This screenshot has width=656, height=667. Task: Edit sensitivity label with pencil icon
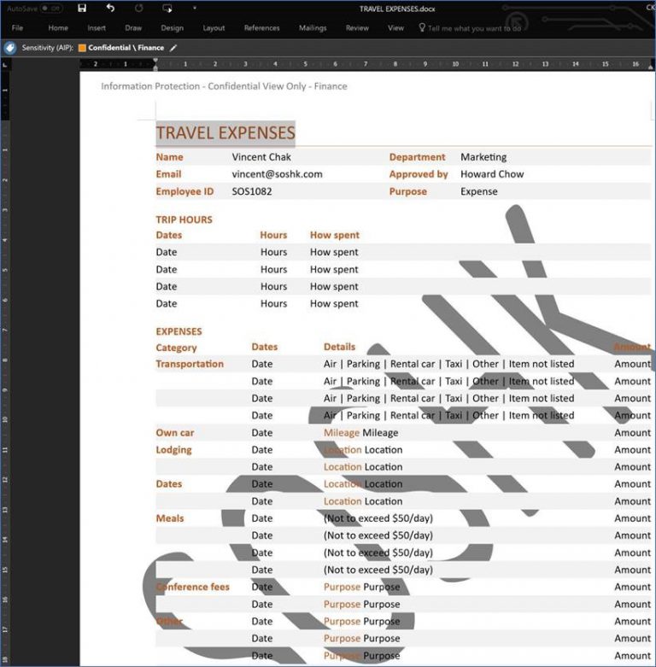[173, 48]
